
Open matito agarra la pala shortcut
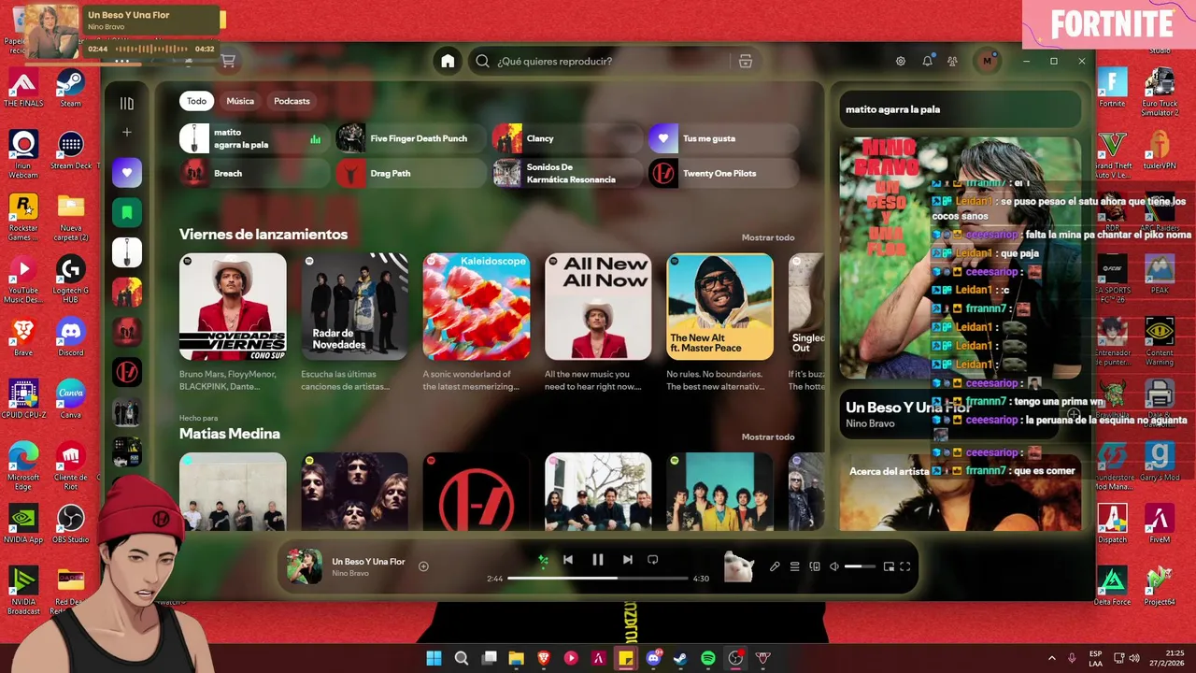[254, 138]
